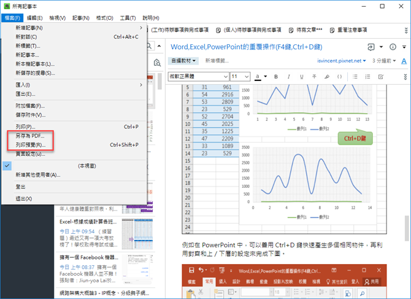
Task: Open the 自編教材 notebook dropdown
Action: tap(183, 61)
